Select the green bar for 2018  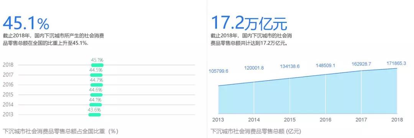[x=97, y=65]
